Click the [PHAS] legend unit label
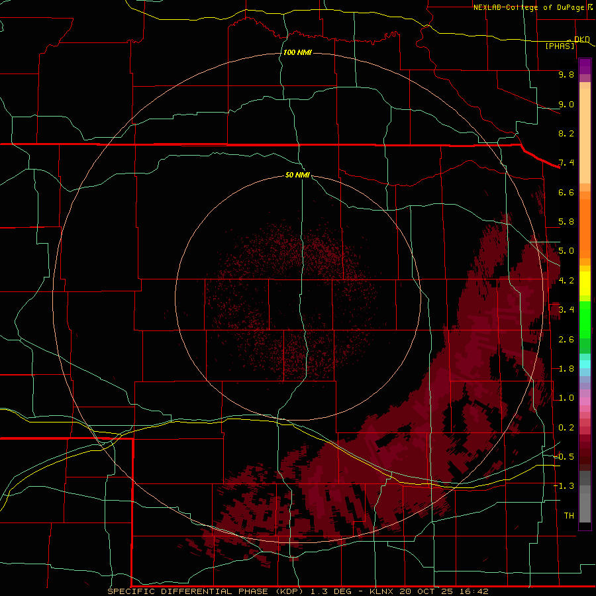 pyautogui.click(x=560, y=46)
